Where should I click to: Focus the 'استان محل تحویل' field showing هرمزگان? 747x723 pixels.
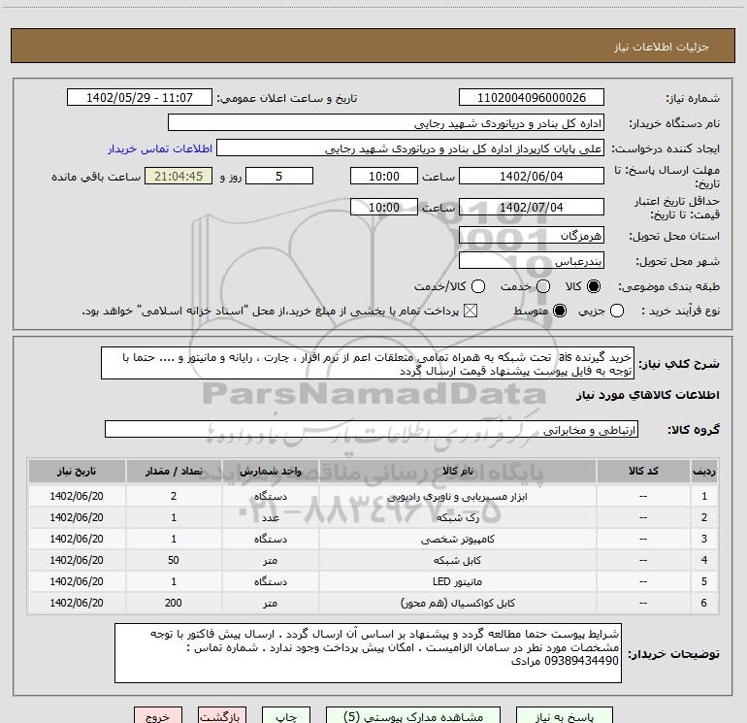coord(531,236)
